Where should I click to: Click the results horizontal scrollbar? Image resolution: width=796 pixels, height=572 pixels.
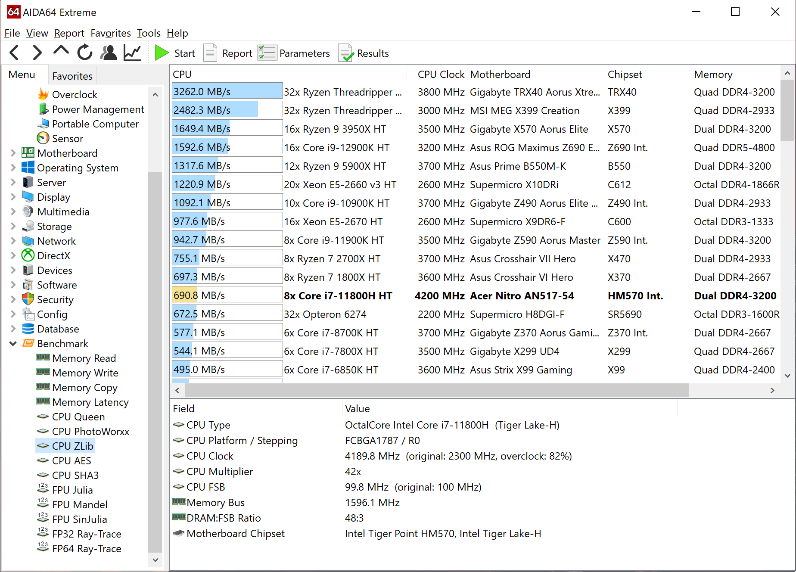(x=436, y=390)
